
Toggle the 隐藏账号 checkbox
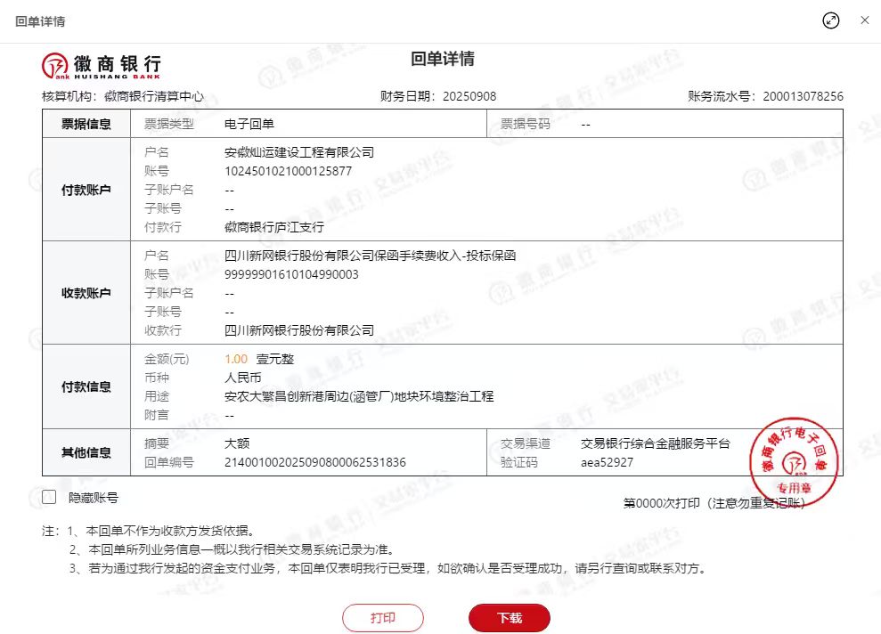(49, 498)
